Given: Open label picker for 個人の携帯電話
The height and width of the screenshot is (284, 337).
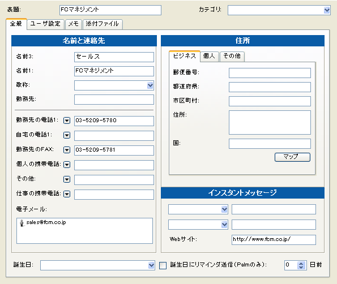Looking at the screenshot, I should pyautogui.click(x=67, y=165).
